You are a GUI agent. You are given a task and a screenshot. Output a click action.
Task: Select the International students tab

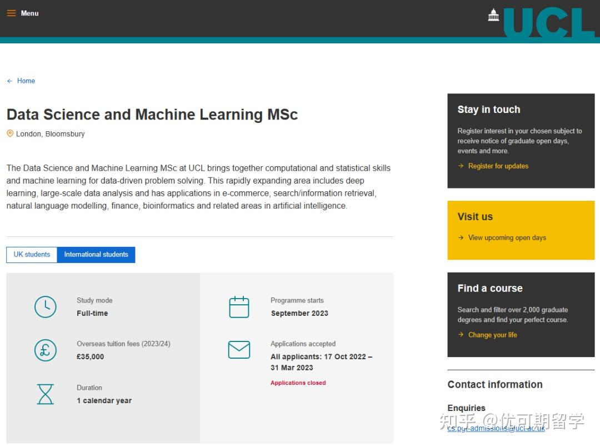pos(96,254)
